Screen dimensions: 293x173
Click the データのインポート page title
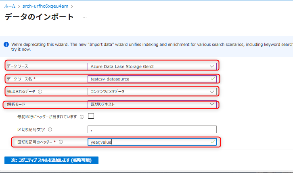(x=39, y=17)
